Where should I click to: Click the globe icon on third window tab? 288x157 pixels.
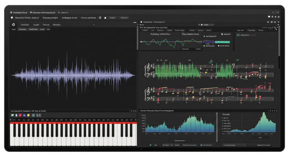click(x=59, y=12)
